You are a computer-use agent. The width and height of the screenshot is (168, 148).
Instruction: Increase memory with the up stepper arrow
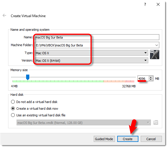click(x=151, y=77)
